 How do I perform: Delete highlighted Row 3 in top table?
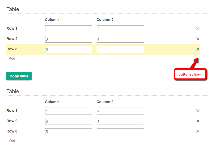198,49
